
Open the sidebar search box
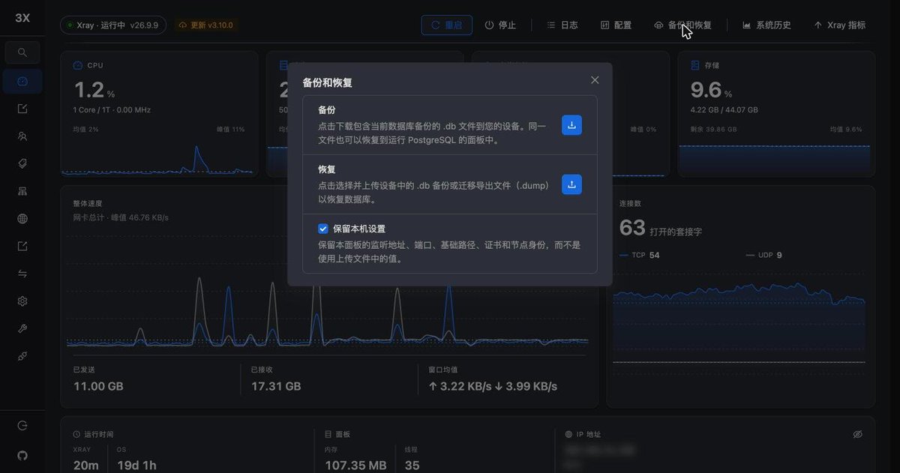[22, 52]
